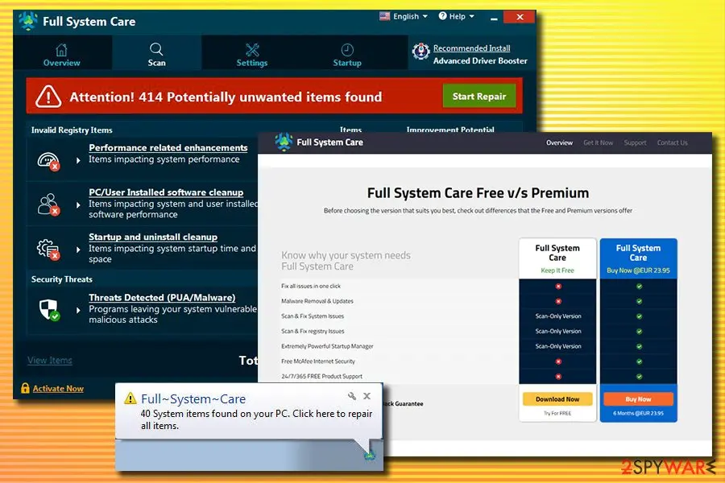Minimize the Full System Care window
The height and width of the screenshot is (483, 725).
494,18
